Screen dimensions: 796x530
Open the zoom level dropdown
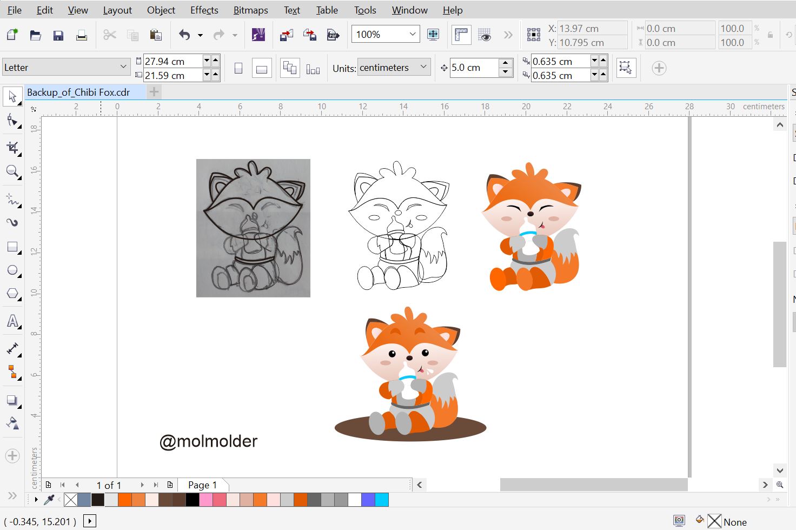[x=412, y=35]
